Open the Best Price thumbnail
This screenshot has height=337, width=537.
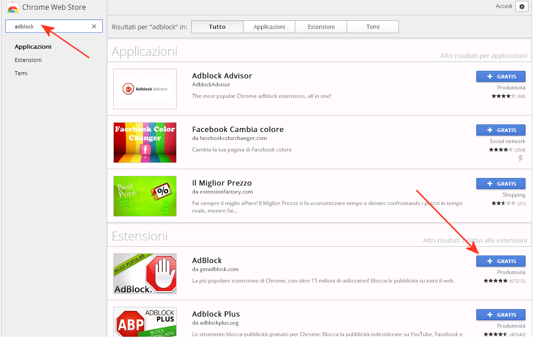(145, 196)
